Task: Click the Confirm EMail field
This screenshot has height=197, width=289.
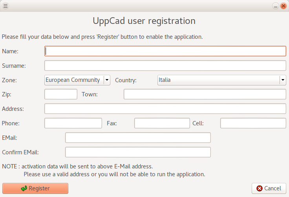Action: coord(138,152)
